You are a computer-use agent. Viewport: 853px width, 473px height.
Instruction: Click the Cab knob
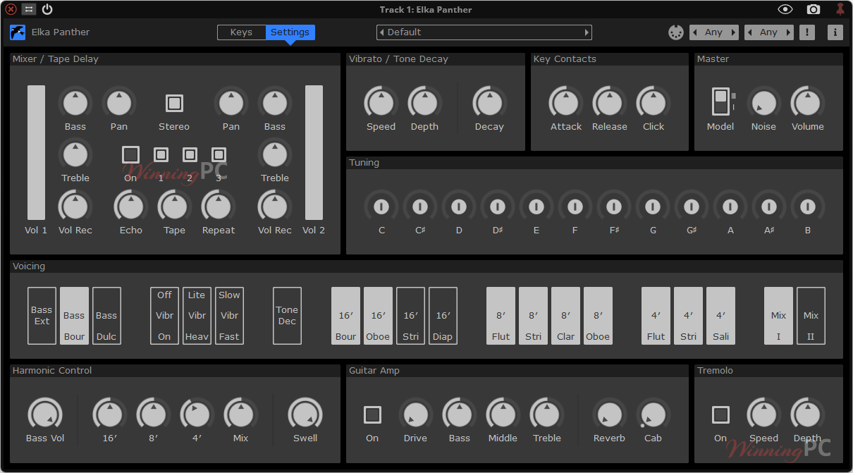tap(653, 414)
